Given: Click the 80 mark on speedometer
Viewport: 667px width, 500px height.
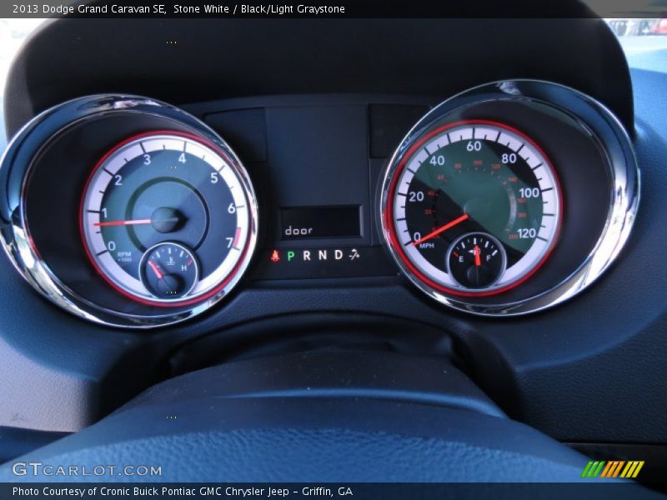Looking at the screenshot, I should [509, 158].
